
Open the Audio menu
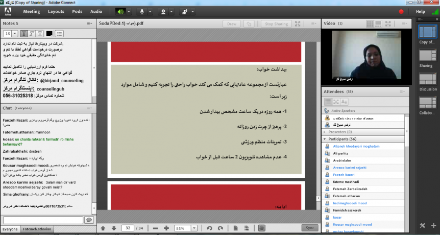click(96, 12)
